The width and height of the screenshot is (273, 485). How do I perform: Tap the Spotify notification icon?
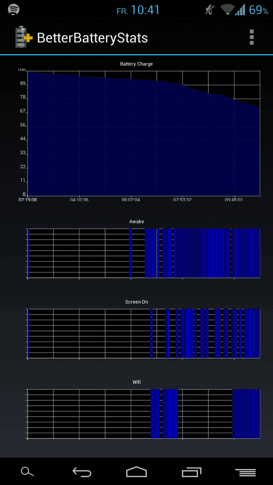click(13, 9)
